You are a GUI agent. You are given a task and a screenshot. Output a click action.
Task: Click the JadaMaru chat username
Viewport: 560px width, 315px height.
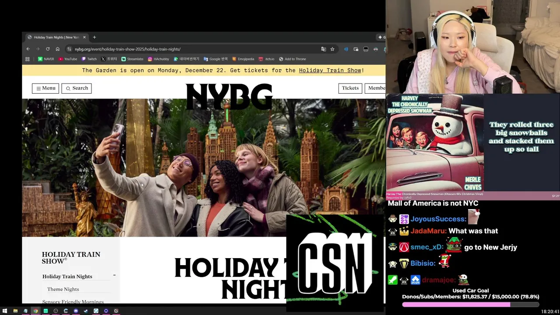point(428,231)
